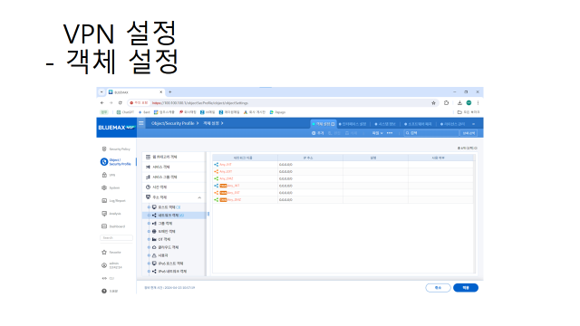Open the three-dots more options menu
This screenshot has width=580, height=326.
[390, 133]
